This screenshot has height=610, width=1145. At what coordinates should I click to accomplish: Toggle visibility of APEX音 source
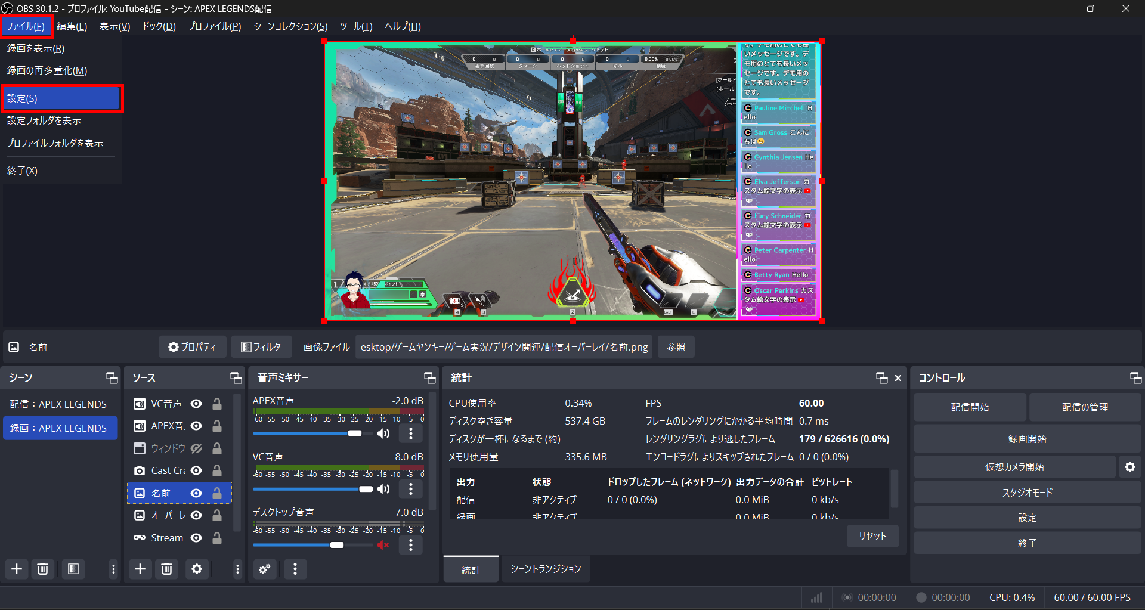click(196, 426)
